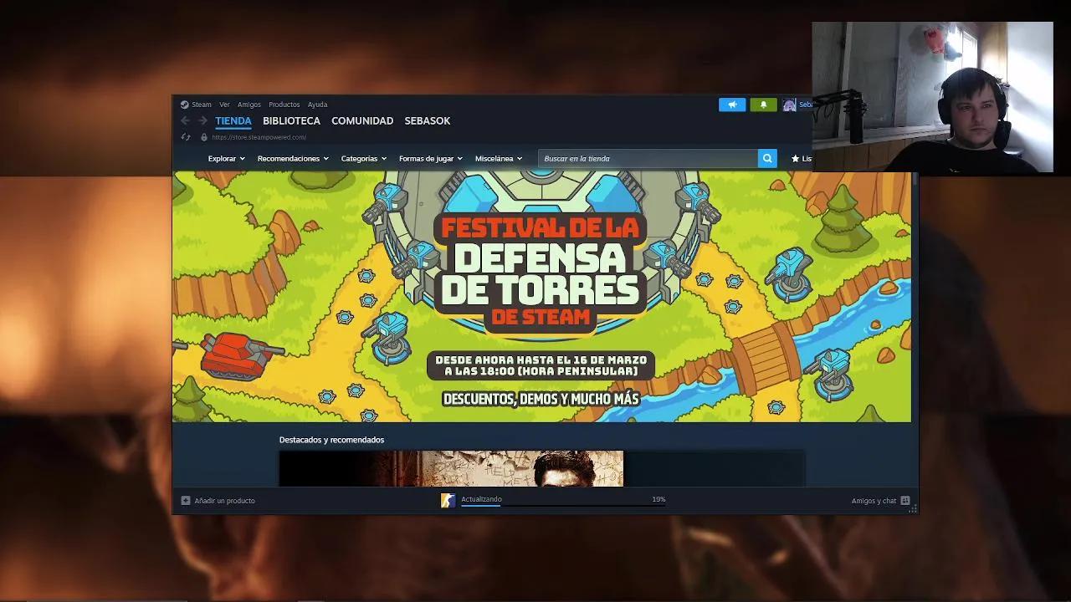Navigate back using the left arrow
This screenshot has width=1071, height=602.
click(x=184, y=120)
